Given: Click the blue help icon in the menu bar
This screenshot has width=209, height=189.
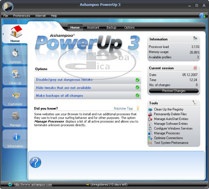Looking at the screenshot, I should click(x=202, y=16).
